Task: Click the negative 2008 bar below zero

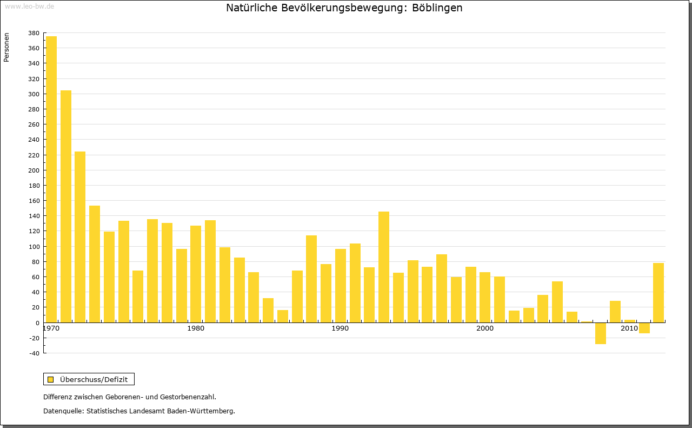Action: [x=601, y=333]
